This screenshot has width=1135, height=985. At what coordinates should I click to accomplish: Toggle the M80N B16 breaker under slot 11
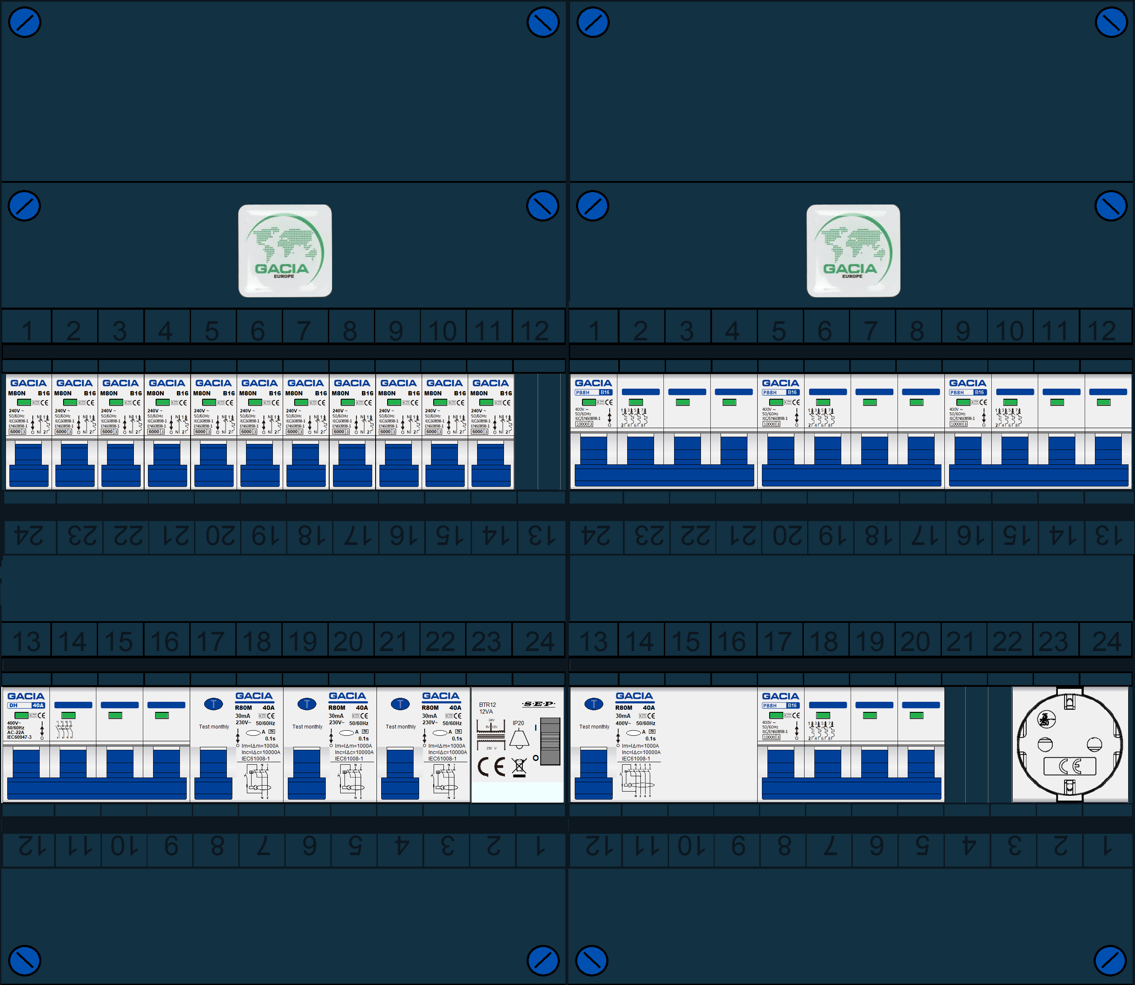pyautogui.click(x=491, y=465)
